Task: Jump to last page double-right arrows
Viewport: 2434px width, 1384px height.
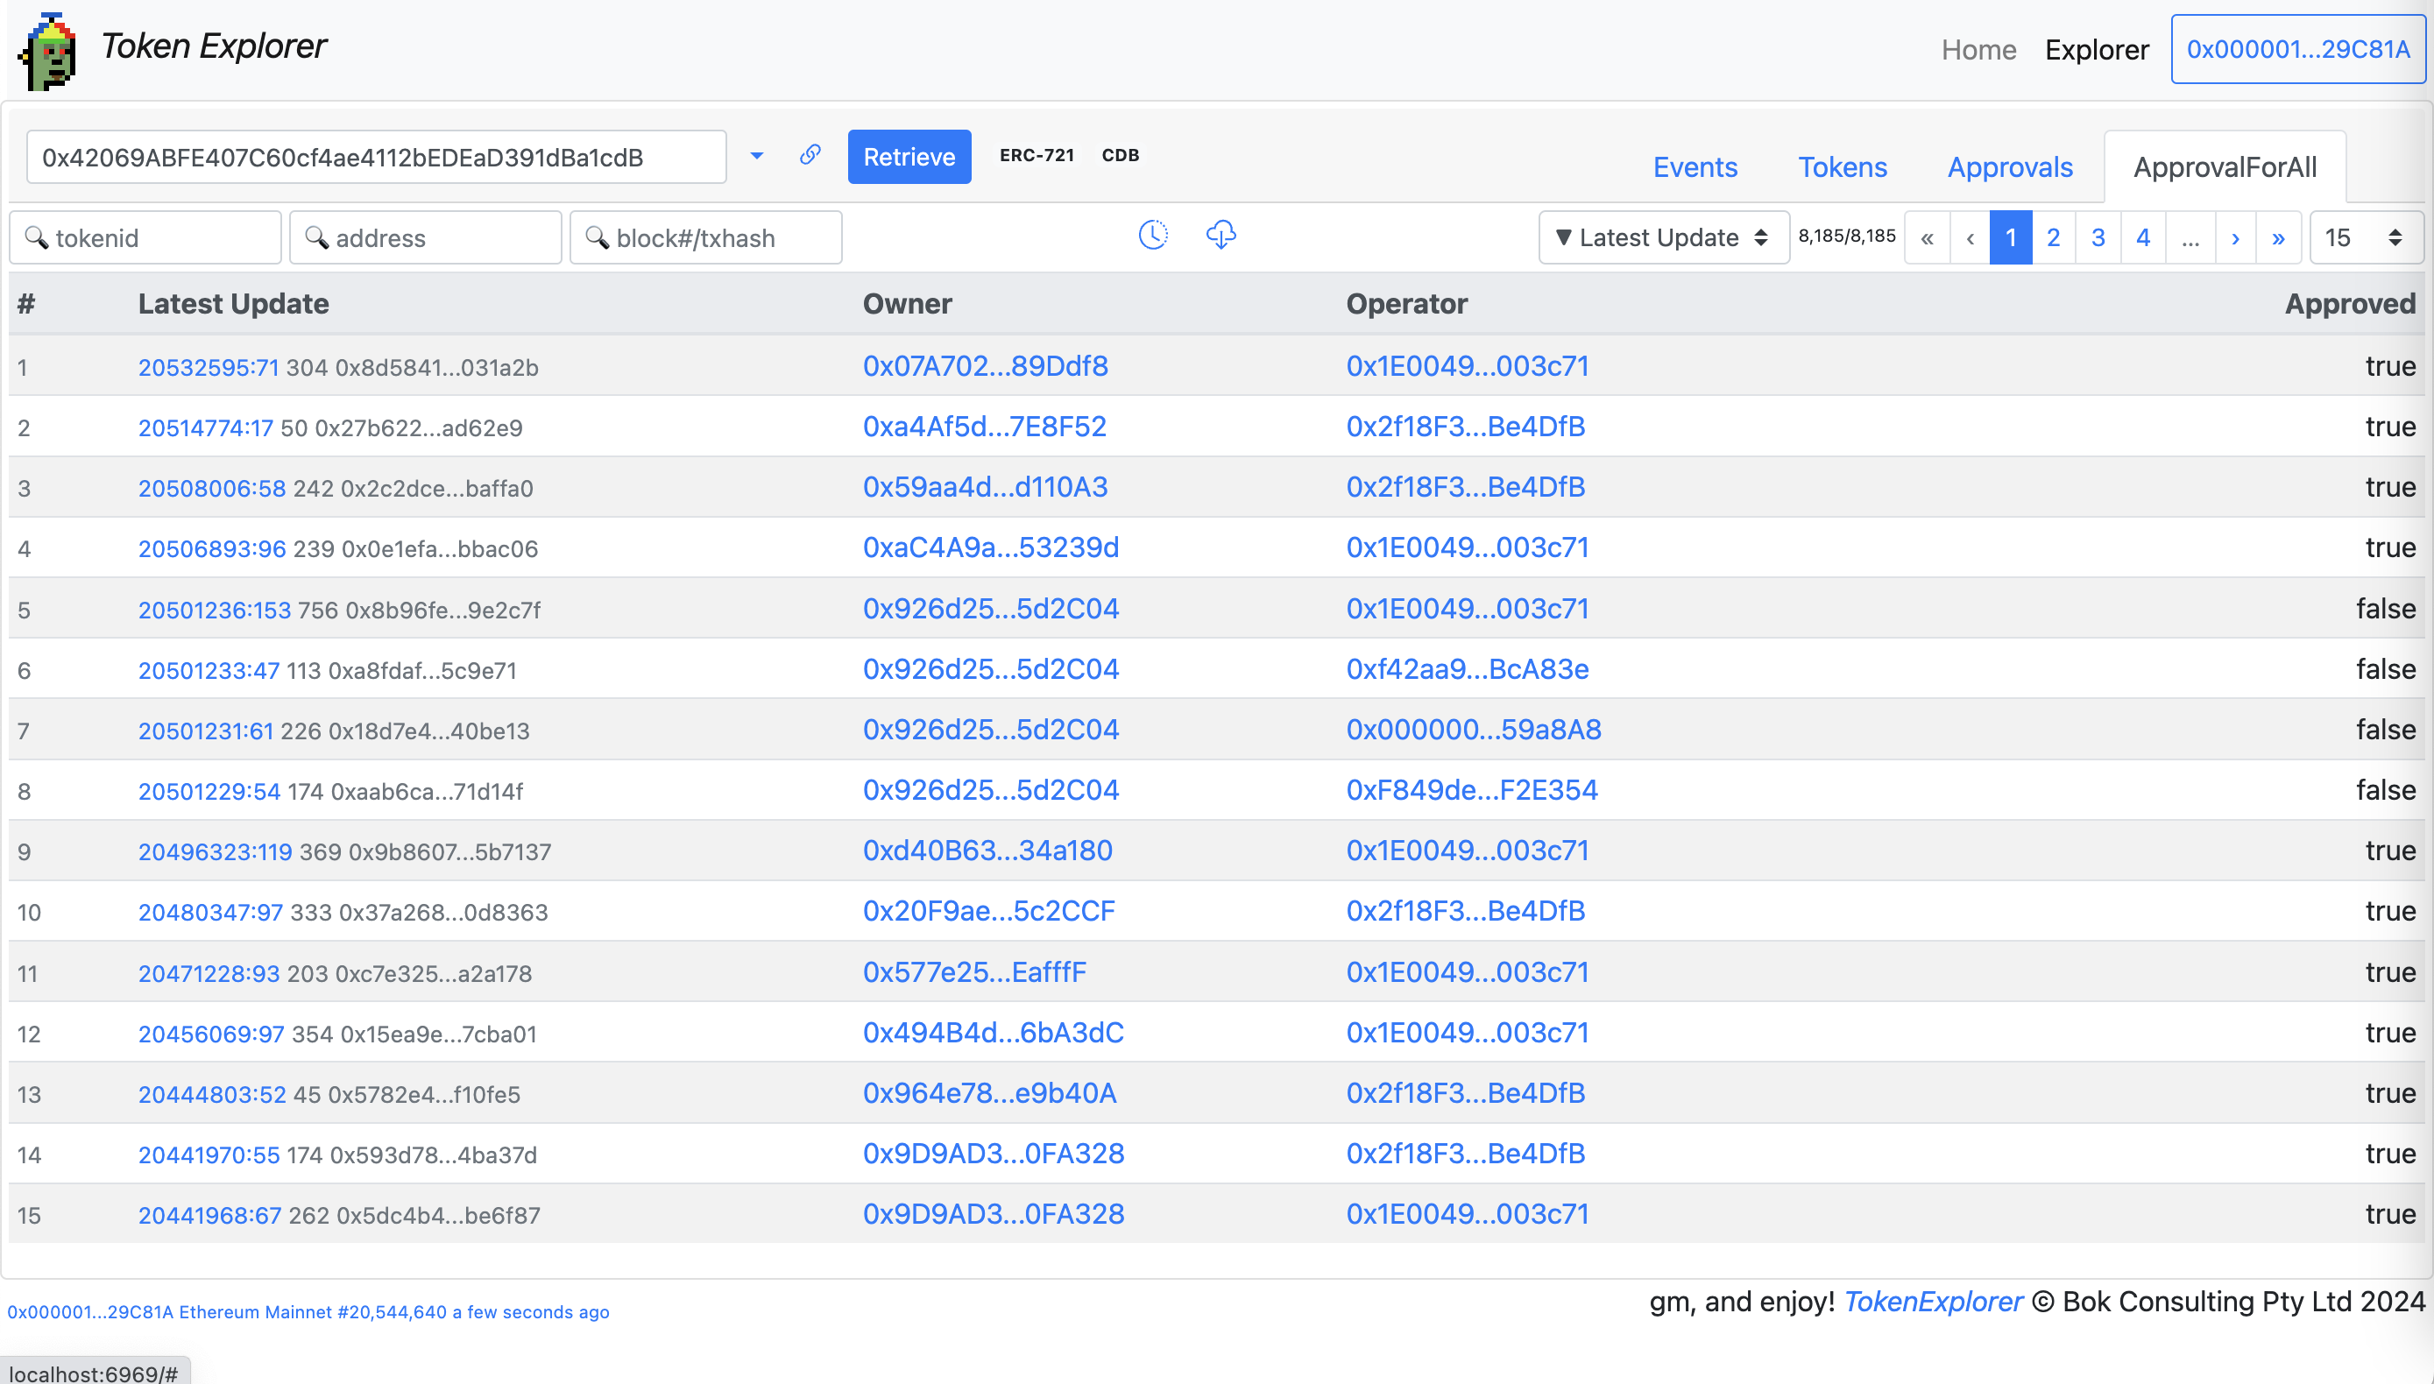Action: (2278, 237)
